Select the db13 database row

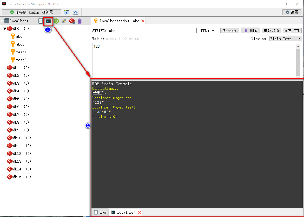click(19, 161)
